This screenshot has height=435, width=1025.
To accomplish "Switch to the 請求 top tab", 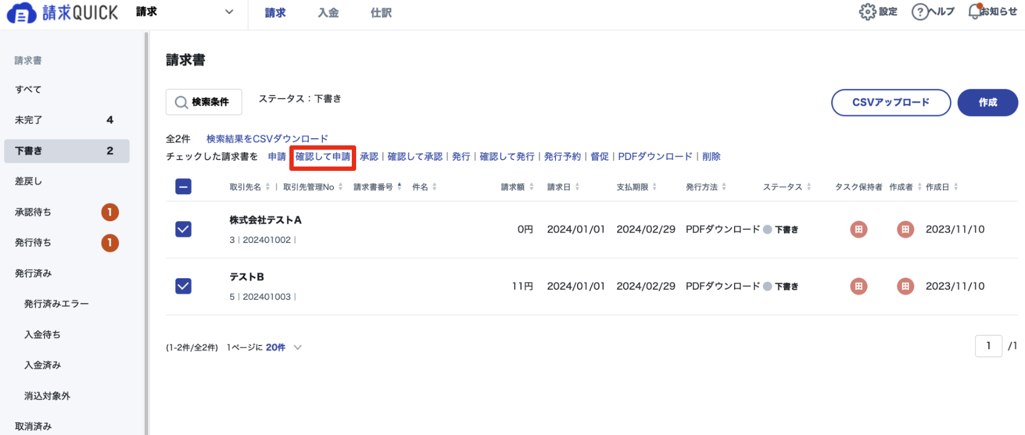I will [275, 12].
